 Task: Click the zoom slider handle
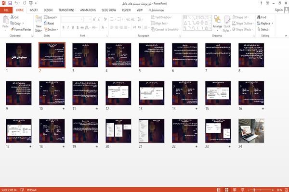(254, 190)
